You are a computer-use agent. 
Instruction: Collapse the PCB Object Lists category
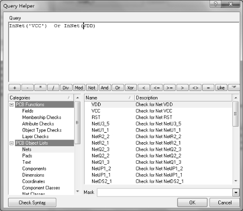coord(12,143)
